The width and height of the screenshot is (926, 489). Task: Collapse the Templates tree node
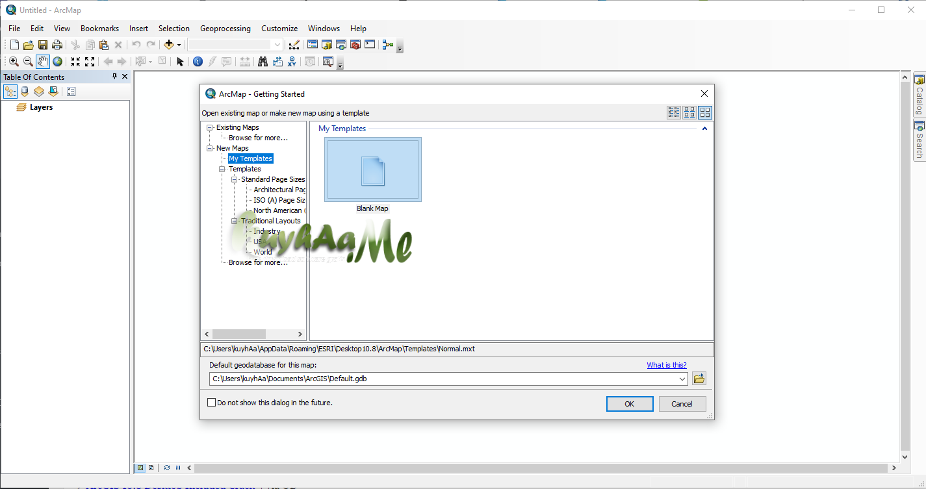[x=222, y=169]
